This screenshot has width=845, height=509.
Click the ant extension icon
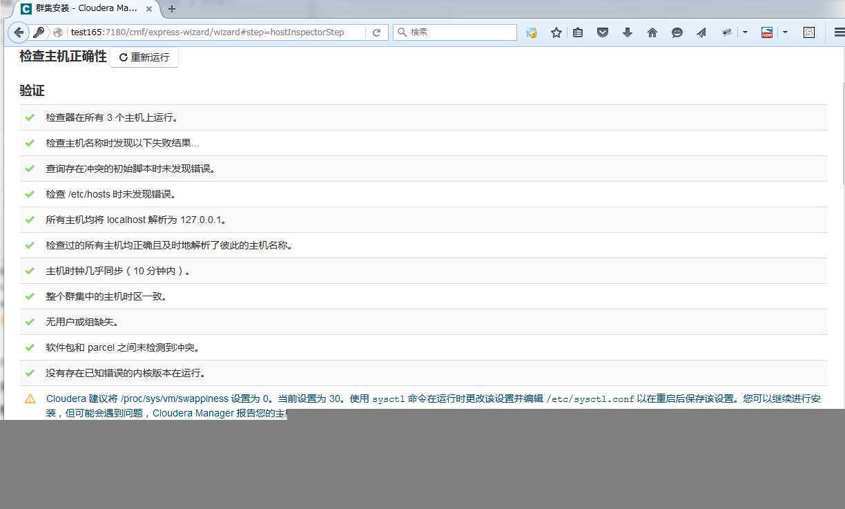tap(726, 32)
